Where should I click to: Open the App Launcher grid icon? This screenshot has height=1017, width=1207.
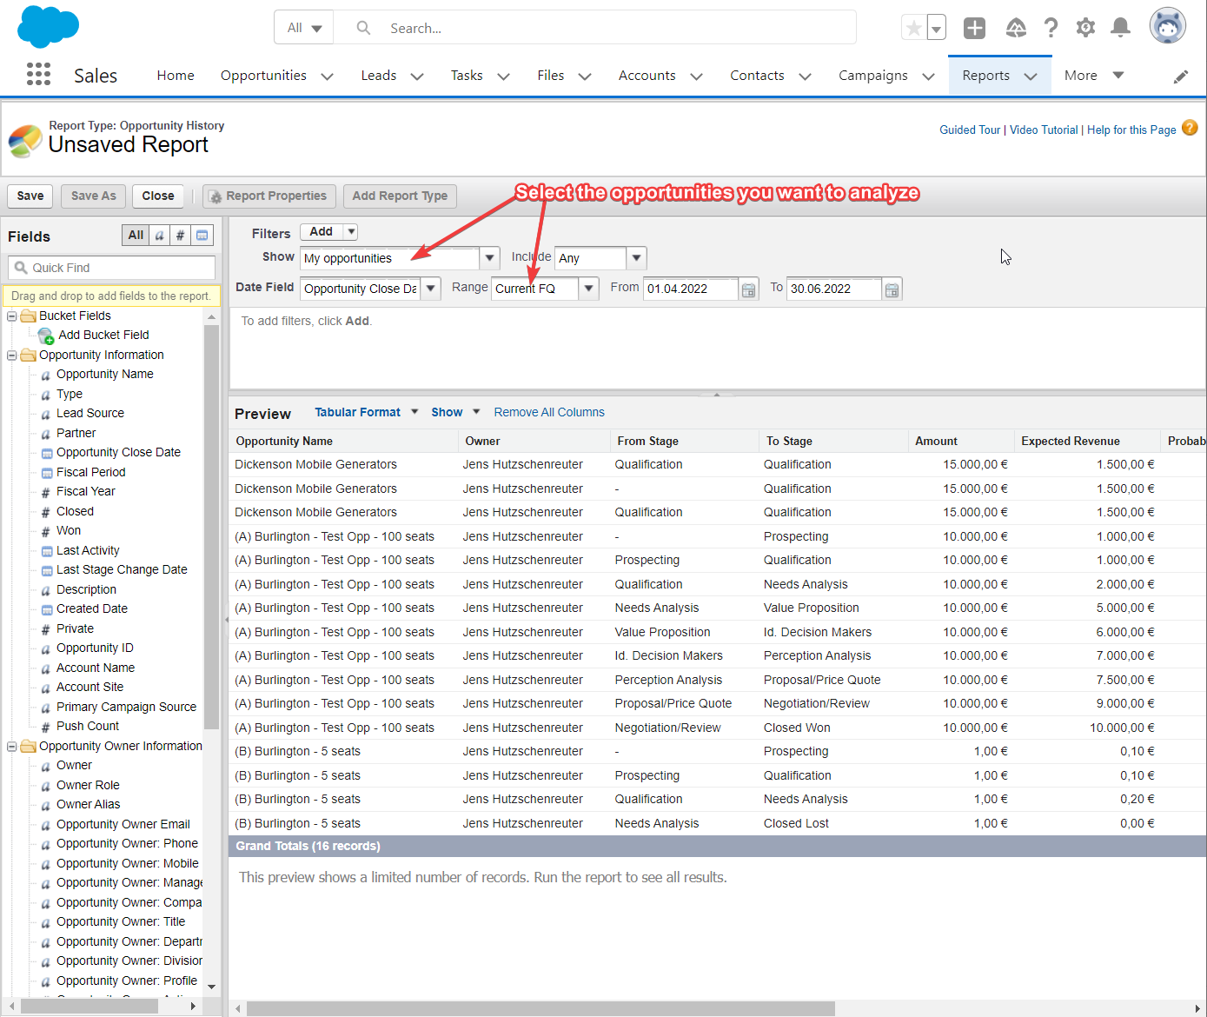(38, 75)
